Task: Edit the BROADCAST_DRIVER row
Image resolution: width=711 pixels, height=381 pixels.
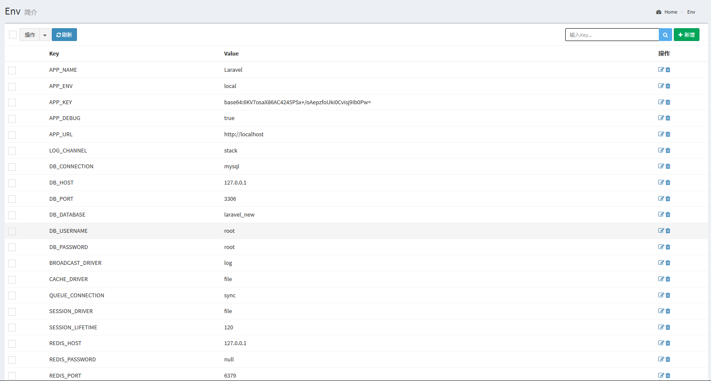Action: (x=661, y=263)
